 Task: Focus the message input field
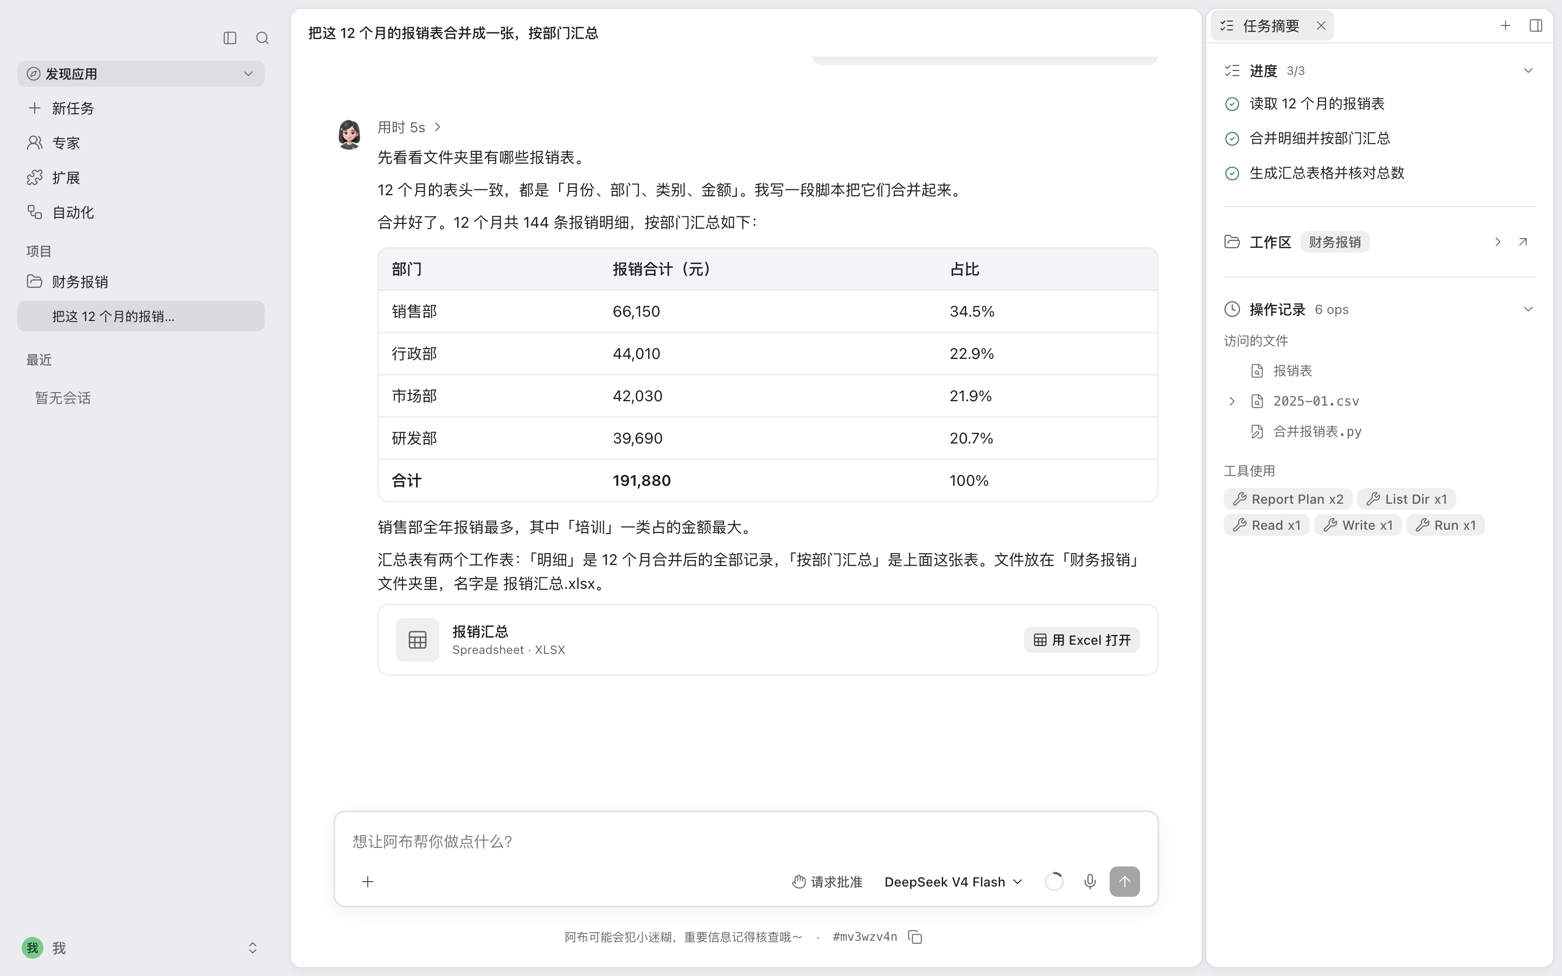point(746,841)
